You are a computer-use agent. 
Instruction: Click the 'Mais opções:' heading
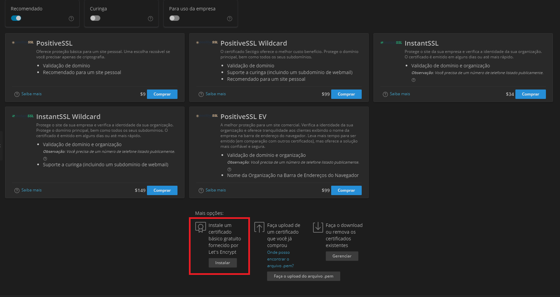[x=209, y=213]
